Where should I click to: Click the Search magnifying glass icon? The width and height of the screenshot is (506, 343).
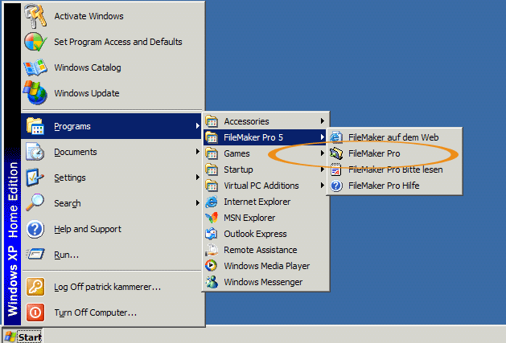click(35, 202)
